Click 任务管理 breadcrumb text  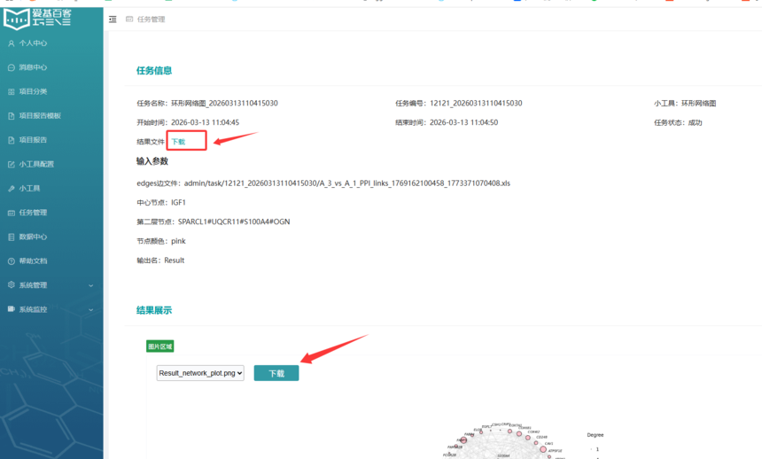click(152, 19)
